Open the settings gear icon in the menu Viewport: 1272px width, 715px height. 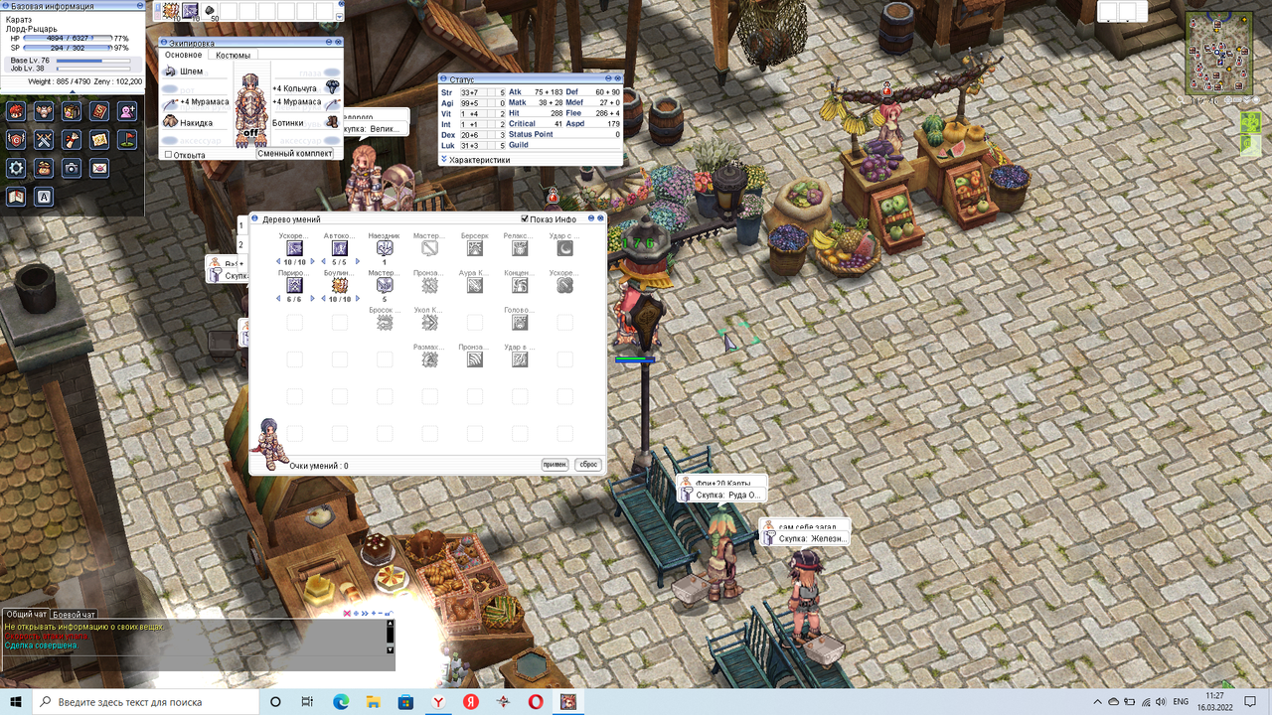tap(16, 168)
